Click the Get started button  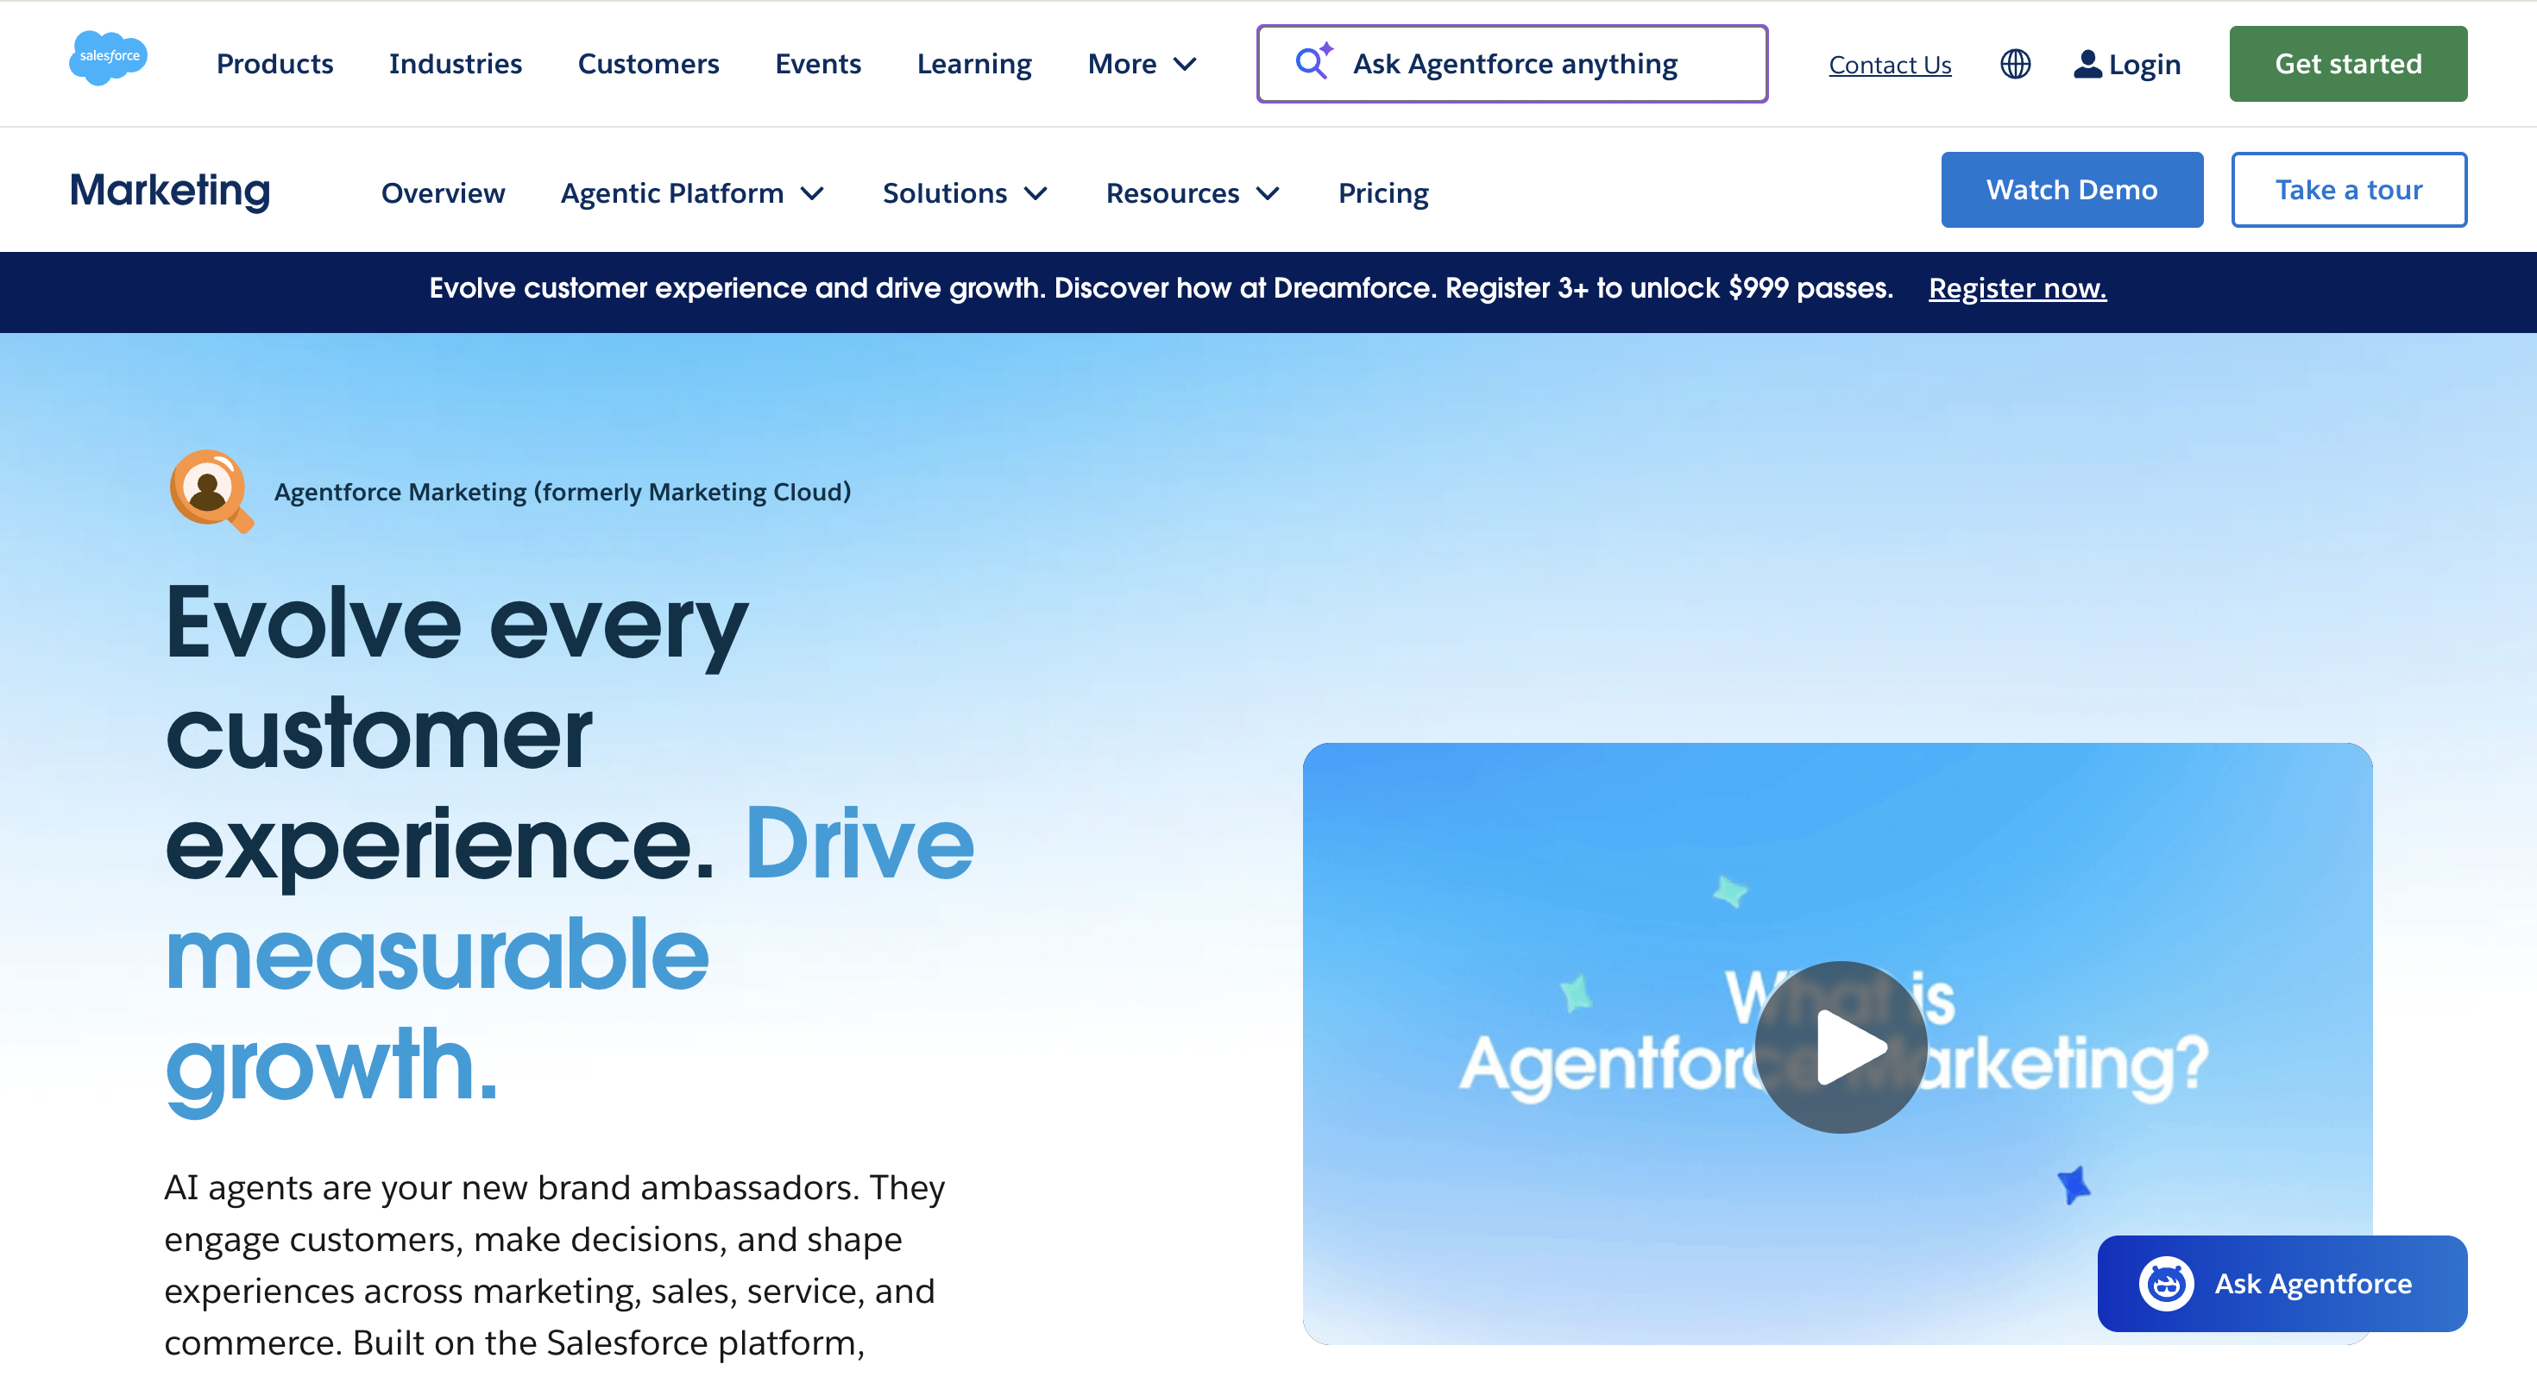tap(2348, 64)
